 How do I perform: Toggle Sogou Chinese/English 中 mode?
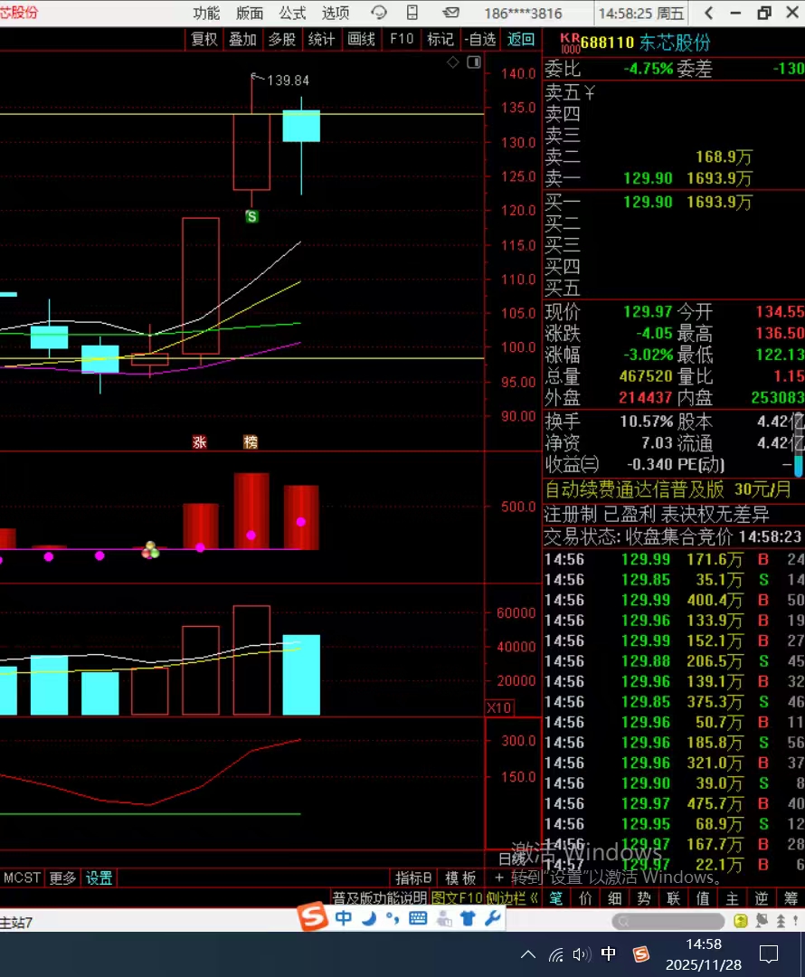[344, 918]
